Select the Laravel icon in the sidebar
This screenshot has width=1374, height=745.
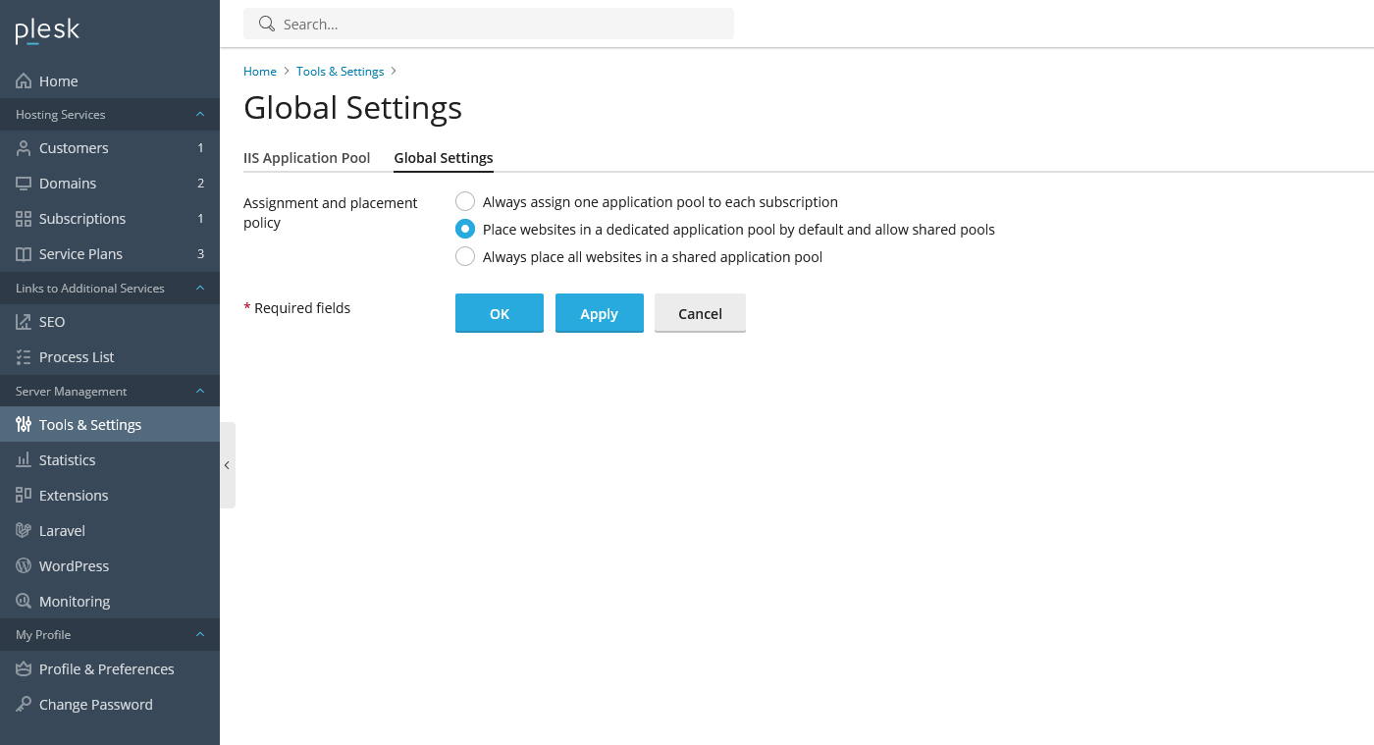(22, 530)
